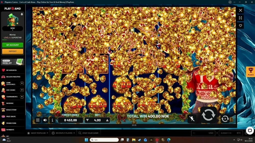
Task: Click the orange Deposit button
Action: pos(12,51)
